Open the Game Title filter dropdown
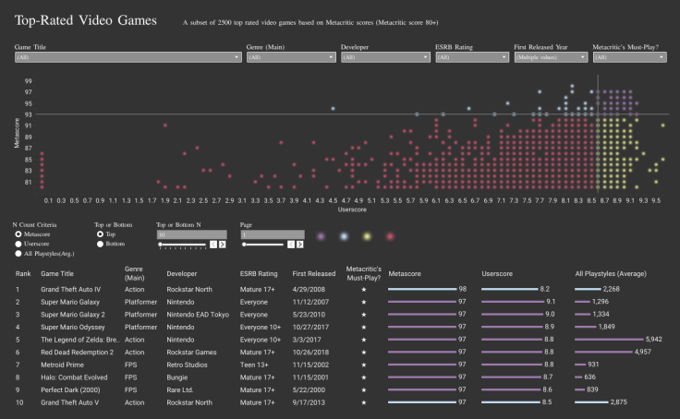 (126, 57)
